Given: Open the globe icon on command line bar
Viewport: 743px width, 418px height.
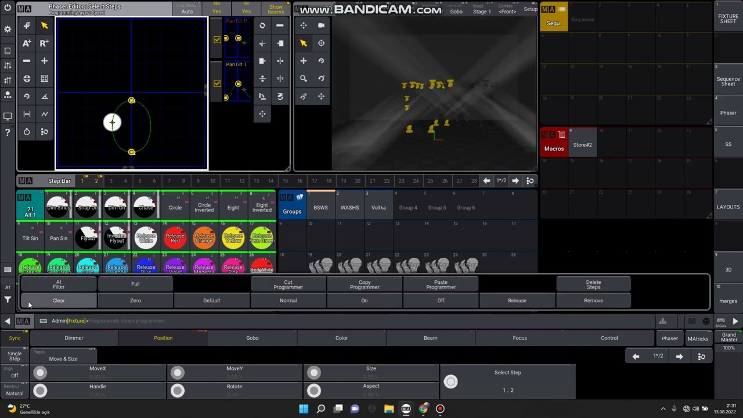Looking at the screenshot, I should point(706,321).
